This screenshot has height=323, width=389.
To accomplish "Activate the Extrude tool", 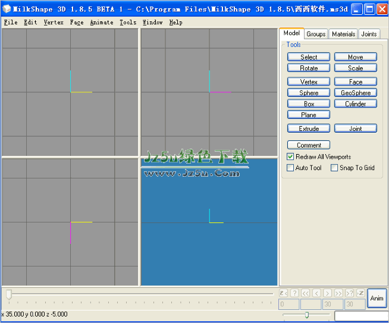I will 309,128.
